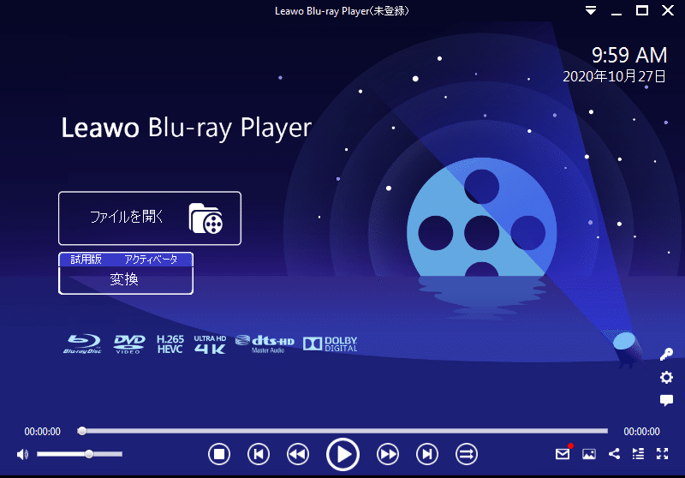Expand the title bar dropdown menu arrow
Viewport: 685px width, 478px height.
coord(591,10)
